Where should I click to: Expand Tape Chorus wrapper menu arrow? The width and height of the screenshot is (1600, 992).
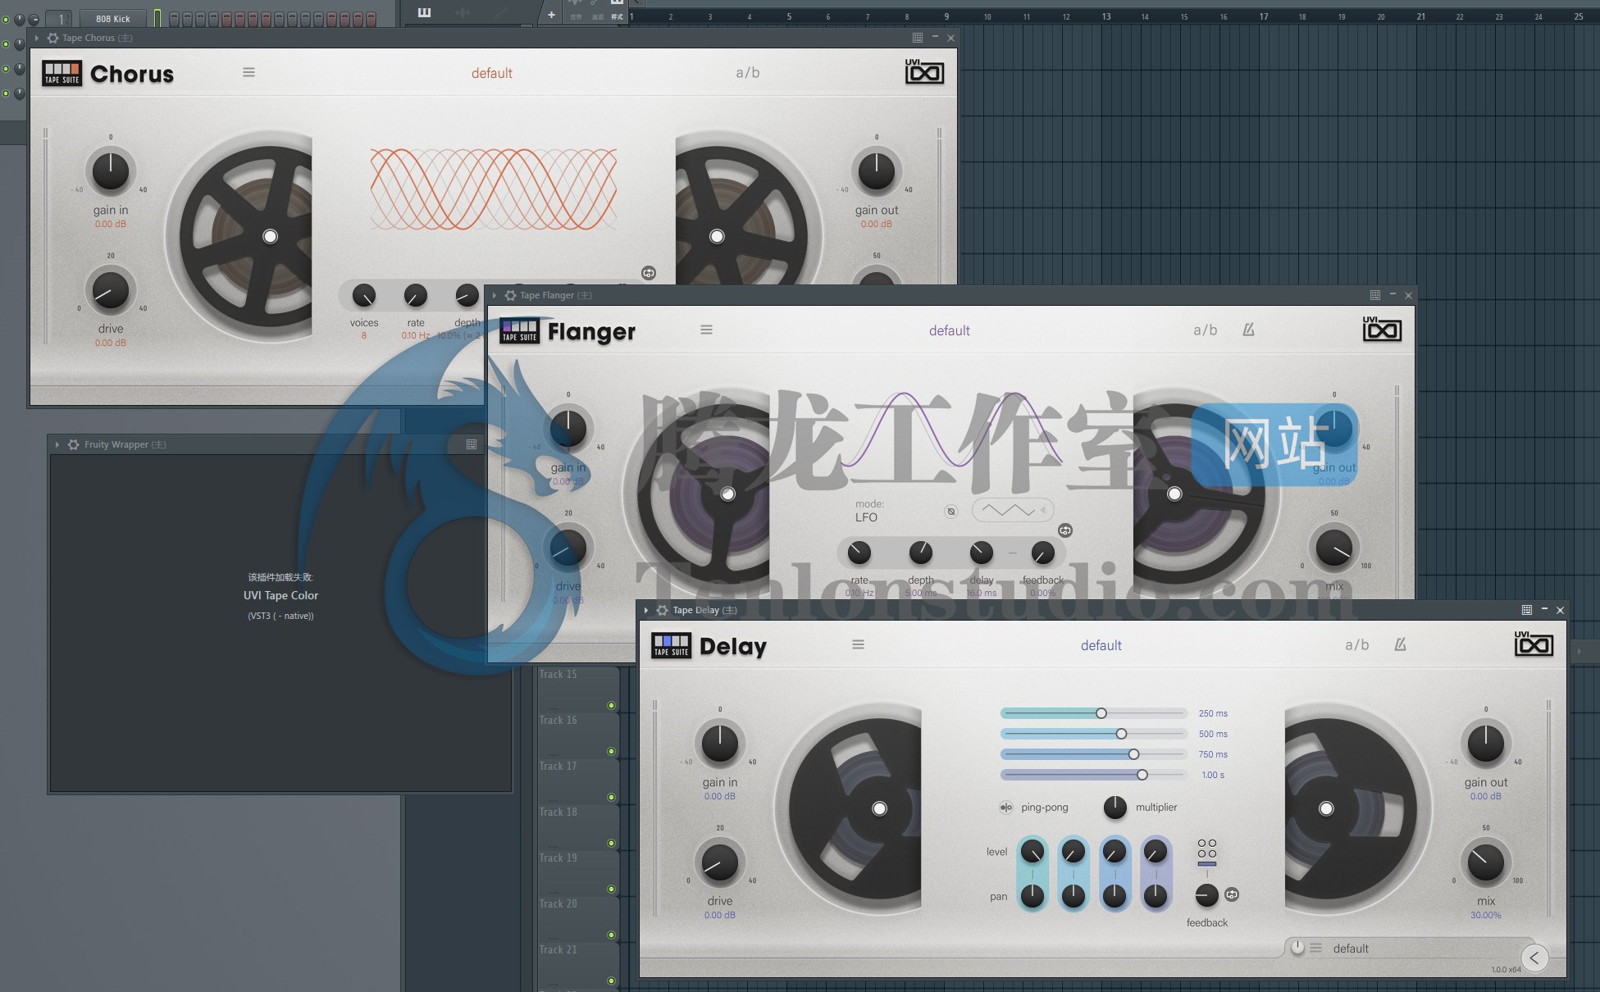[37, 38]
